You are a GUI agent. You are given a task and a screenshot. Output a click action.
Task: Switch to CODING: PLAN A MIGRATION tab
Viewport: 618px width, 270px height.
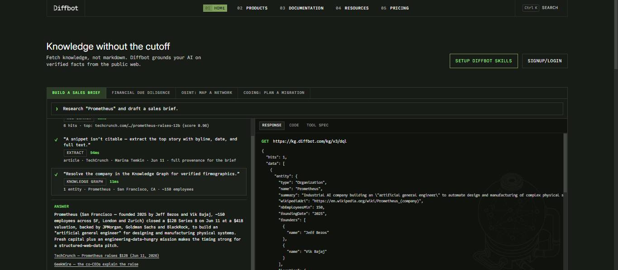274,93
